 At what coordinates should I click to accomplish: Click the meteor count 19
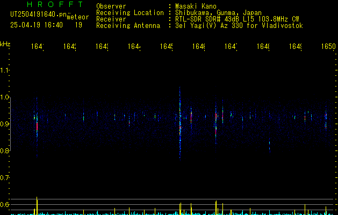pos(78,25)
